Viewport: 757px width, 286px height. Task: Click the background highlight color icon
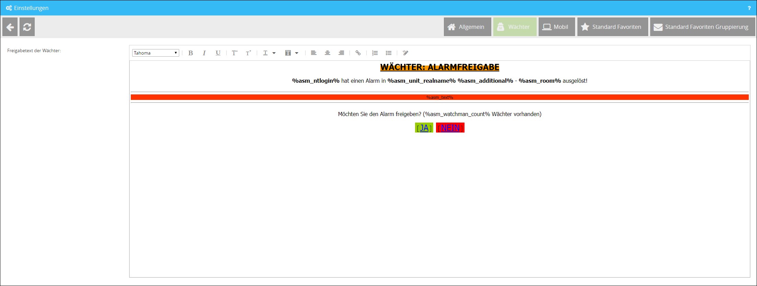[x=288, y=53]
